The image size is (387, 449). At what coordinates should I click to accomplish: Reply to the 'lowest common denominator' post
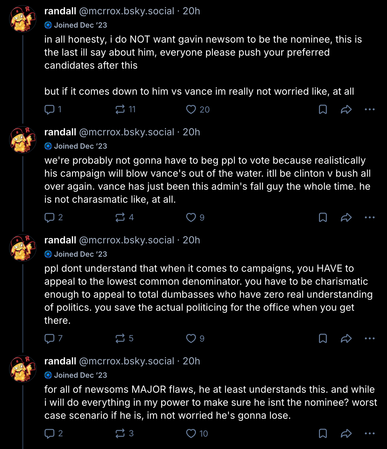click(49, 339)
